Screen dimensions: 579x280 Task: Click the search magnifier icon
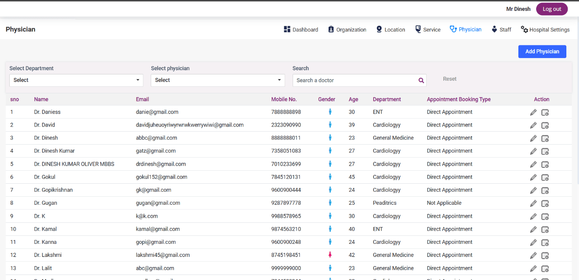[421, 80]
